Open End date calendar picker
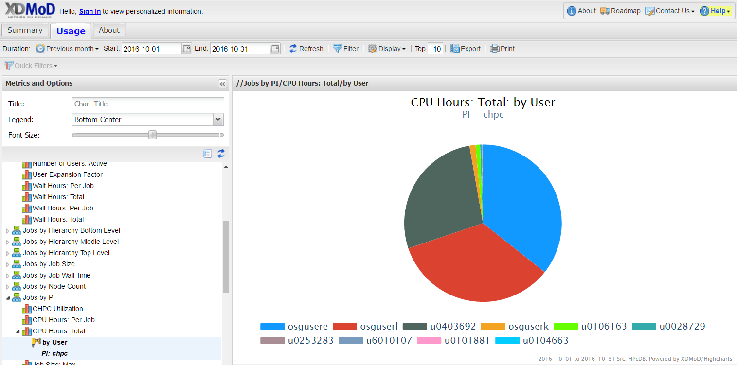The image size is (737, 365). pyautogui.click(x=275, y=49)
